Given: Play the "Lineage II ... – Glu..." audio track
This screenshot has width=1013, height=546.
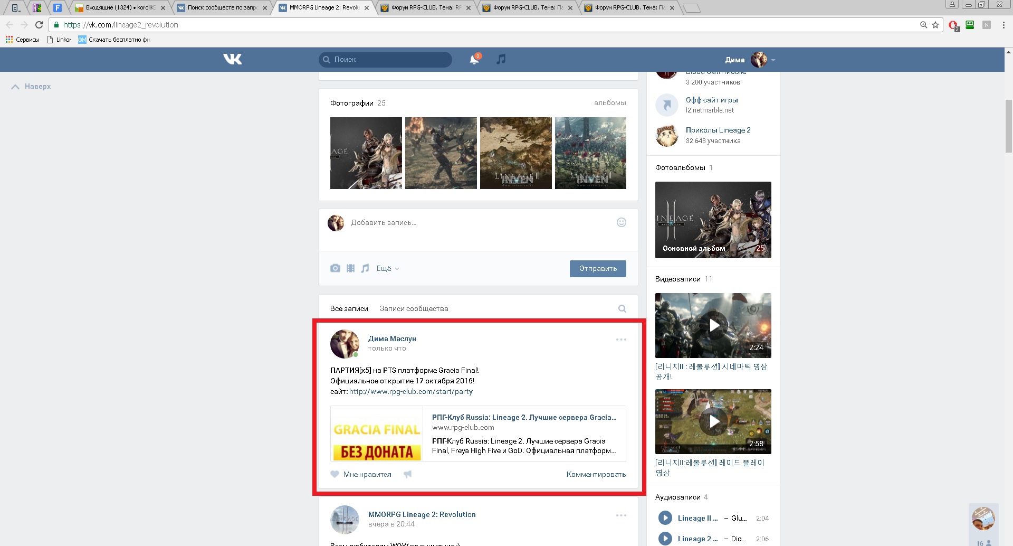Looking at the screenshot, I should [665, 518].
